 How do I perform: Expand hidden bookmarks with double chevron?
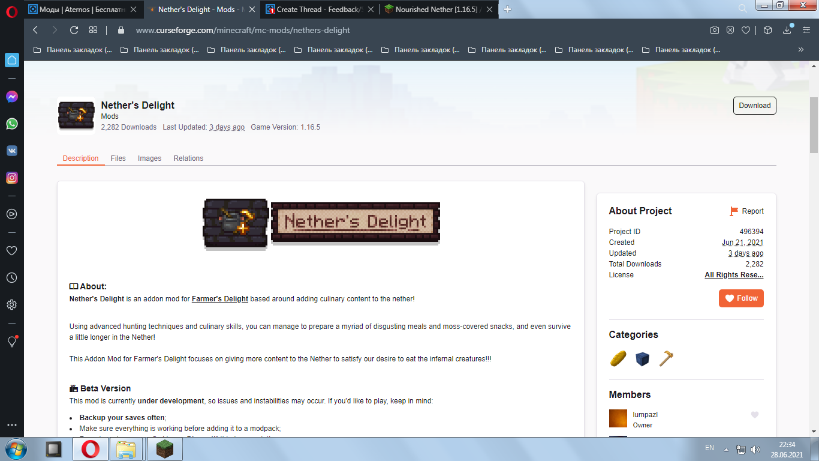801,50
